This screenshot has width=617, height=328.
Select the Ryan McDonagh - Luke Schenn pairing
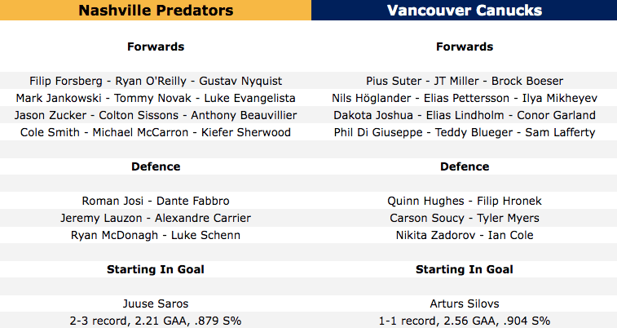[x=155, y=235]
